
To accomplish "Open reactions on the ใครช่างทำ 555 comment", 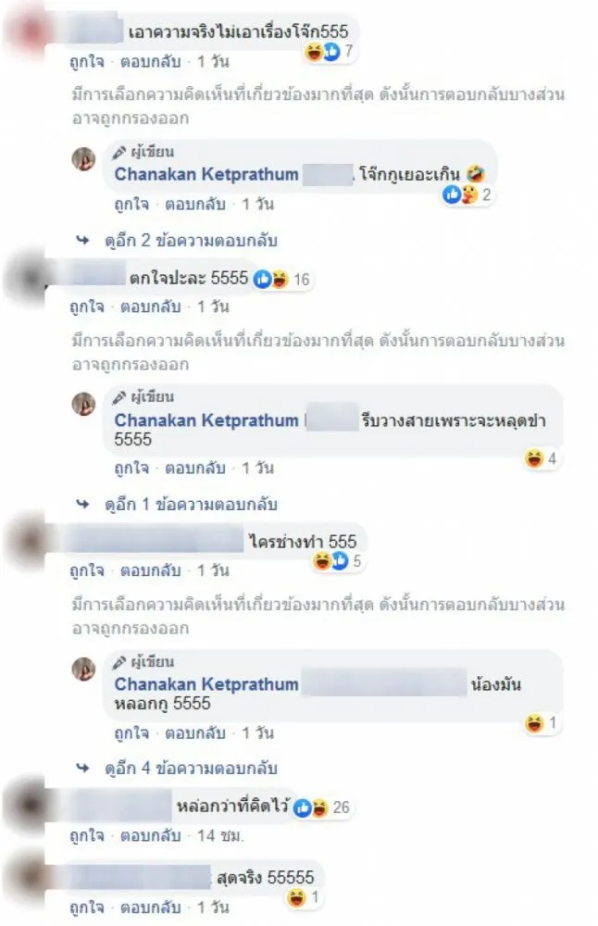I will coord(337,561).
